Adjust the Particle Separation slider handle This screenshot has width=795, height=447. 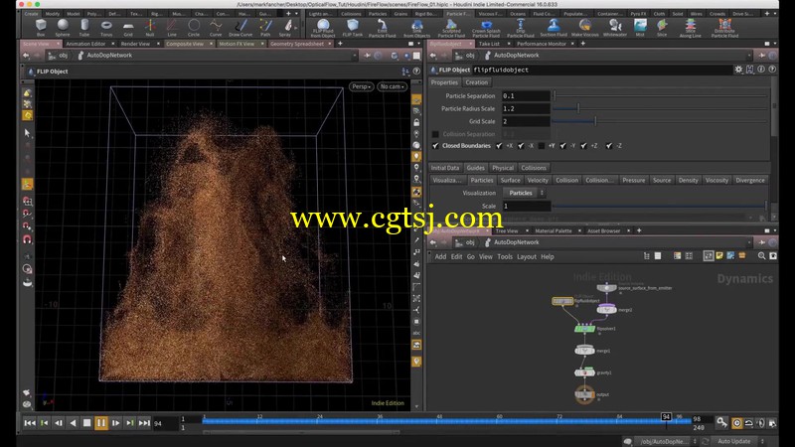555,95
